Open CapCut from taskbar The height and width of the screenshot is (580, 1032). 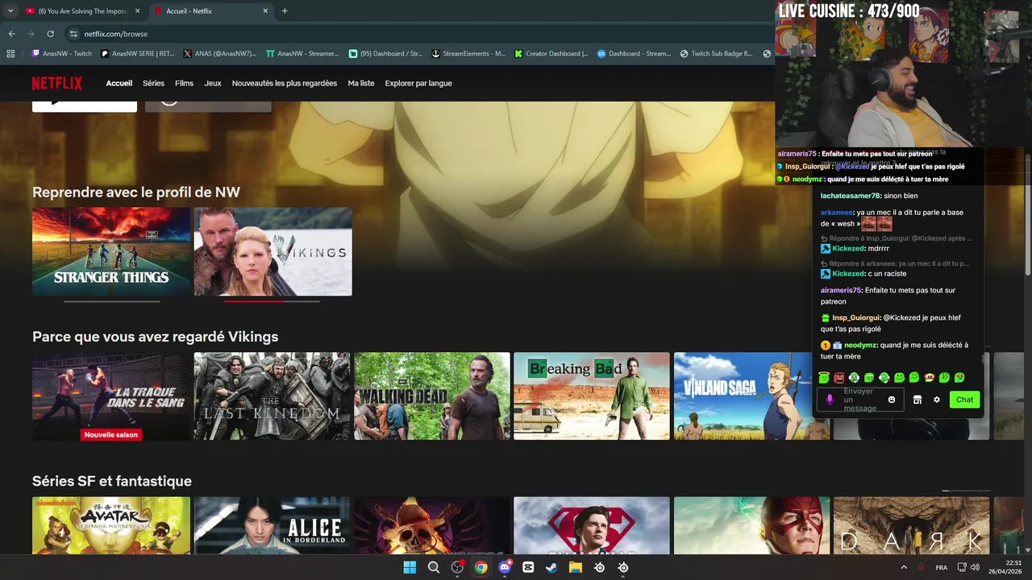tap(528, 567)
